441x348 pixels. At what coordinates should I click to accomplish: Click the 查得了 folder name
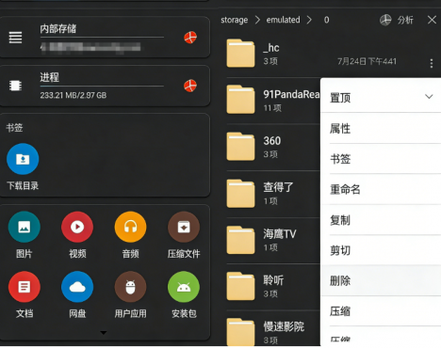point(278,187)
